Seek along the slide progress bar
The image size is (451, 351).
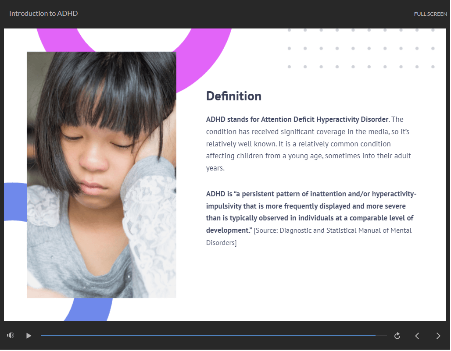pos(214,336)
